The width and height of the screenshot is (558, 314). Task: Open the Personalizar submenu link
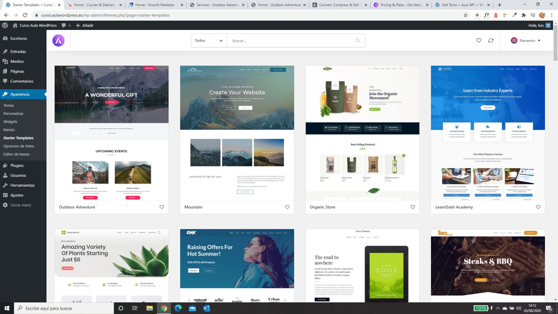point(13,113)
